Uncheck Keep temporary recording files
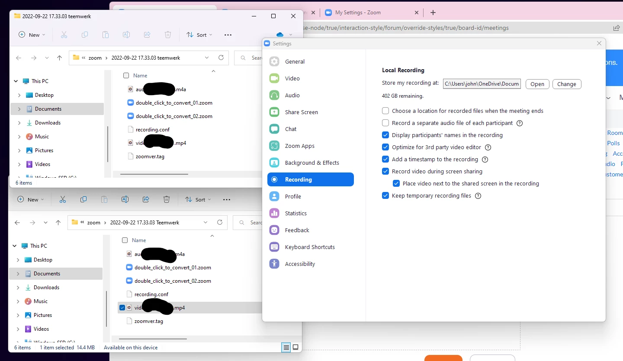This screenshot has height=361, width=623. coord(385,195)
